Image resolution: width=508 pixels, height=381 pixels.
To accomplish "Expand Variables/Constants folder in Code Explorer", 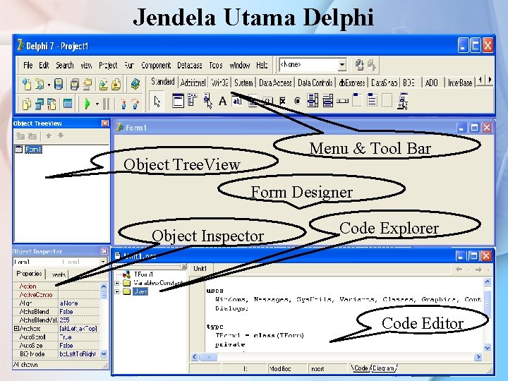I will (117, 283).
